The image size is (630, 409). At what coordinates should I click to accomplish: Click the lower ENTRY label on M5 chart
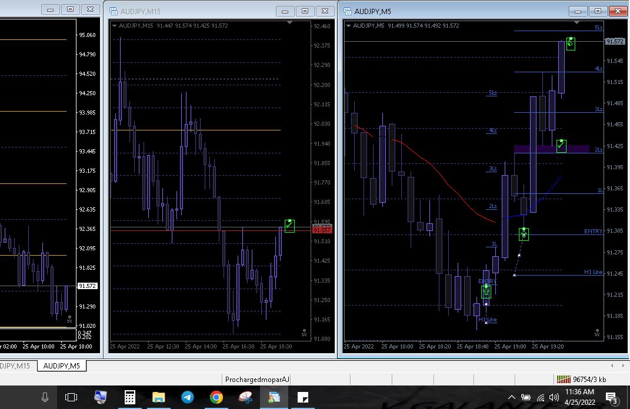488,281
